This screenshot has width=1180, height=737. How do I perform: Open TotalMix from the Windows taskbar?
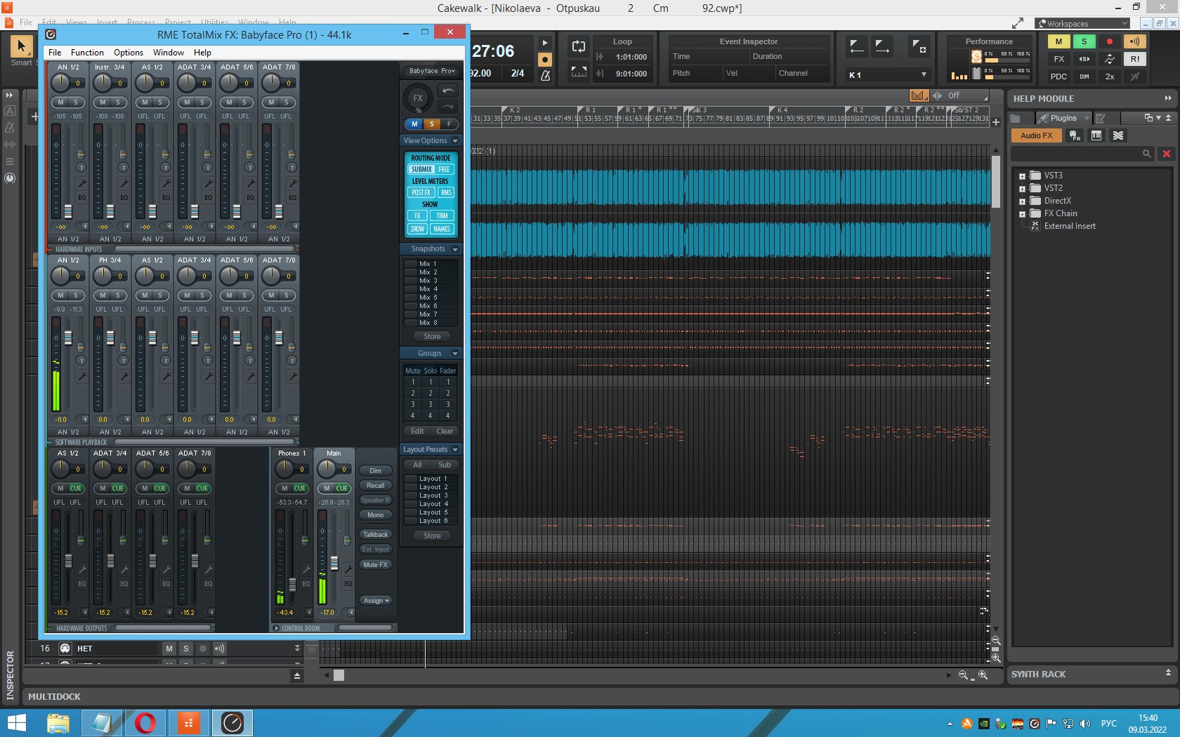click(232, 722)
